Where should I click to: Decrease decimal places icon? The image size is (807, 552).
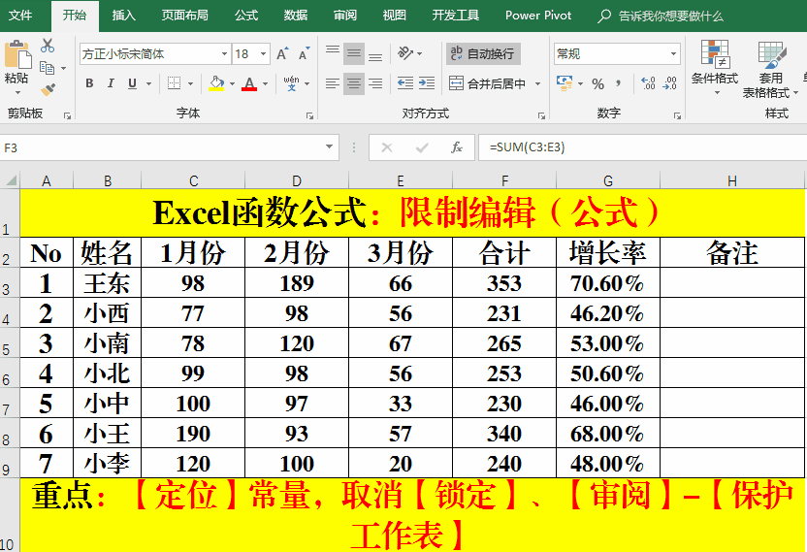(669, 83)
